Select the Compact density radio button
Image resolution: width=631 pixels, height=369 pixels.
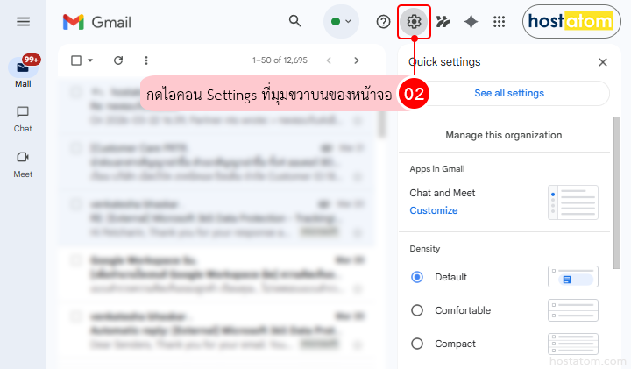(417, 344)
